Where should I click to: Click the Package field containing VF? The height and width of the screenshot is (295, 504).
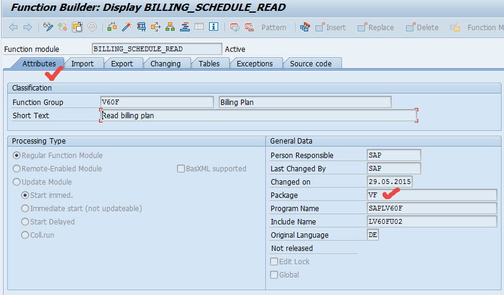pyautogui.click(x=431, y=195)
